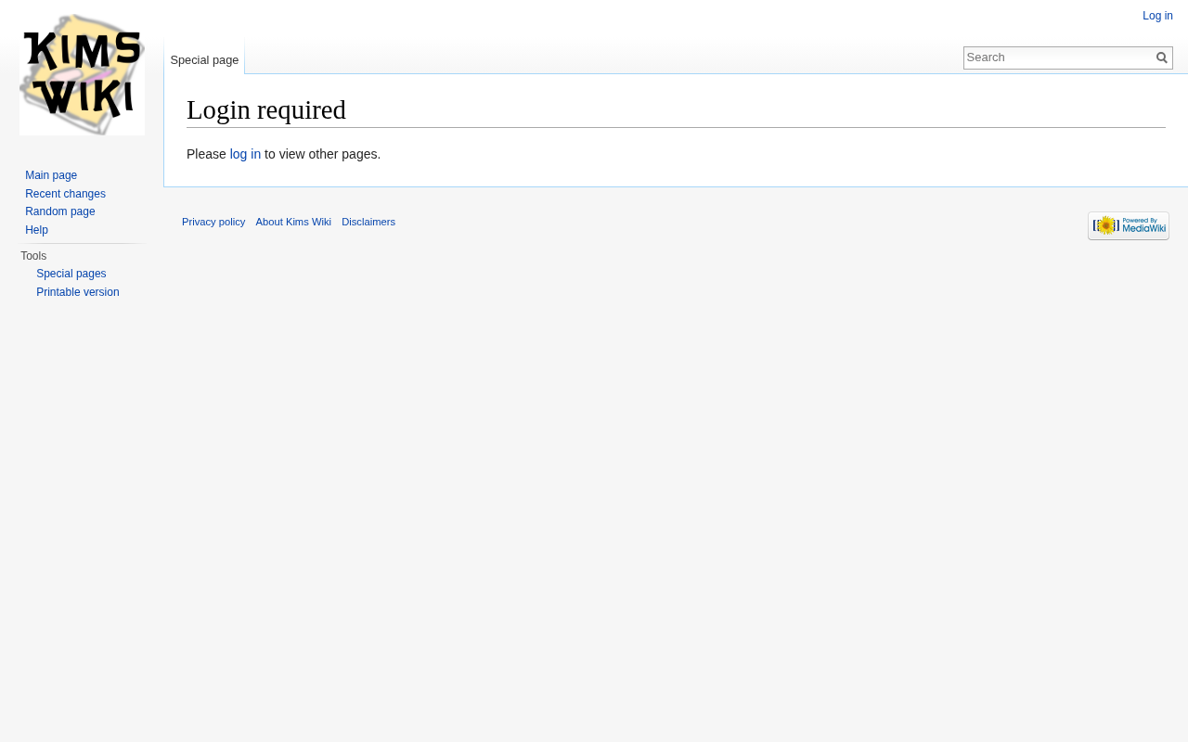Click Log in at top right
1188x742 pixels.
[x=1157, y=16]
